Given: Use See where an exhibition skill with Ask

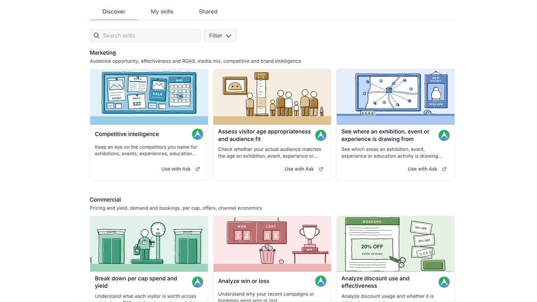Looking at the screenshot, I should pyautogui.click(x=427, y=169).
